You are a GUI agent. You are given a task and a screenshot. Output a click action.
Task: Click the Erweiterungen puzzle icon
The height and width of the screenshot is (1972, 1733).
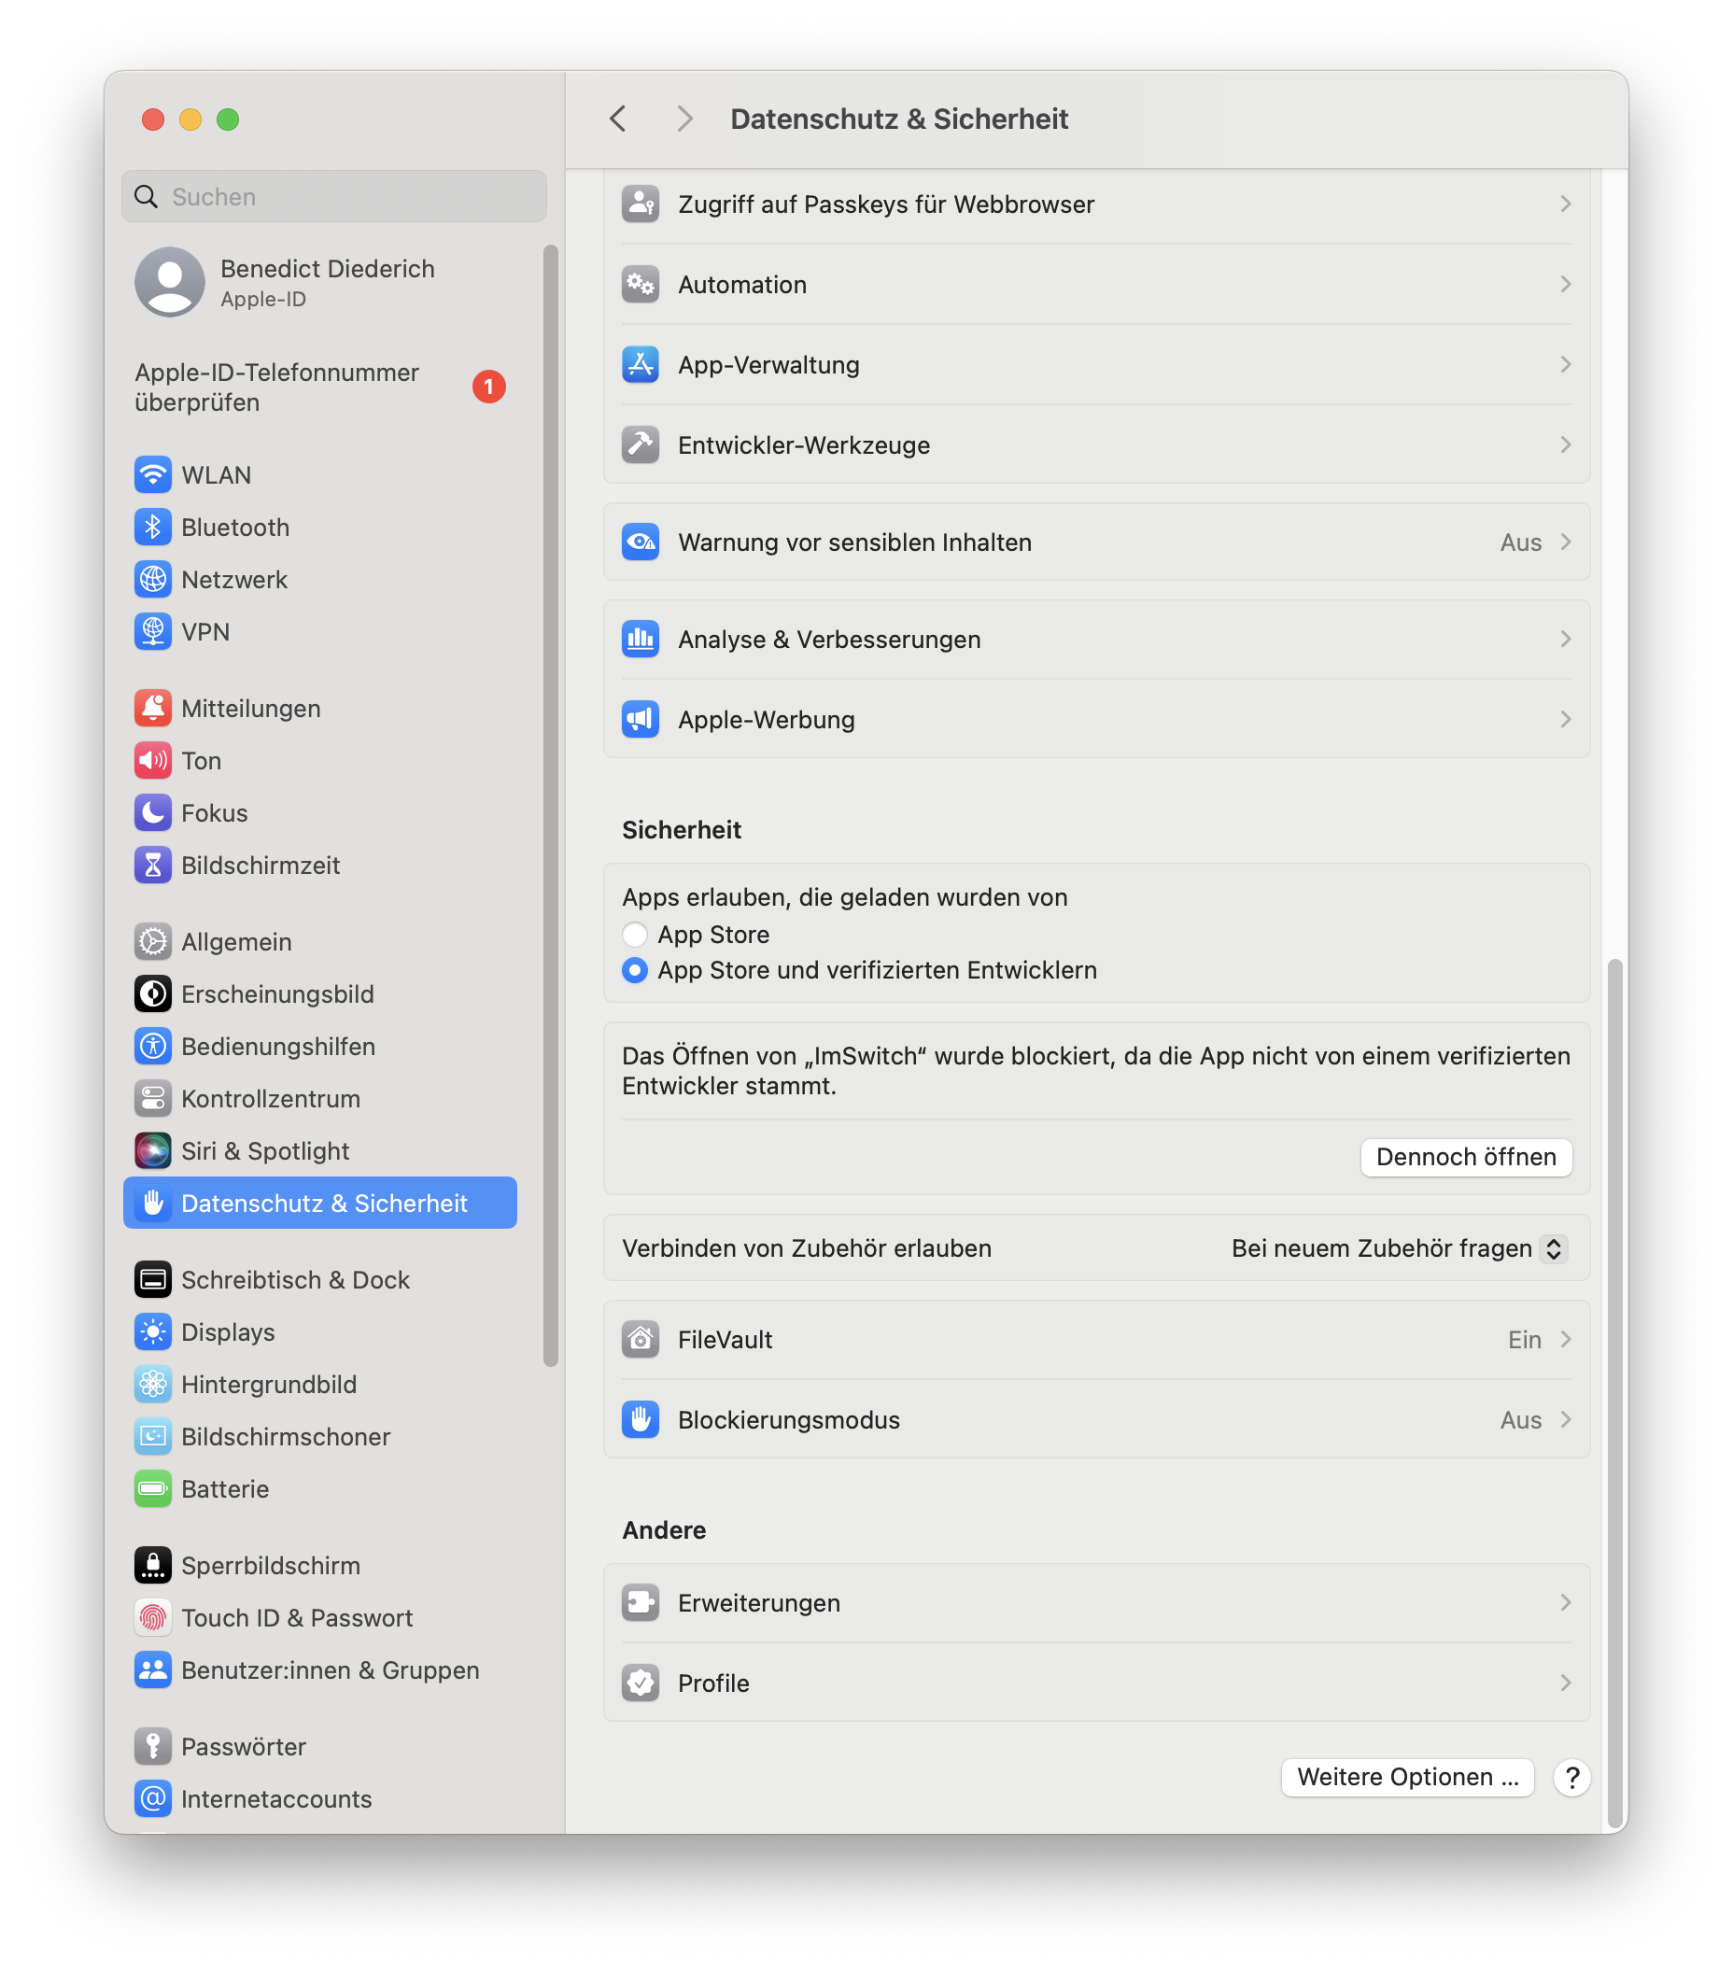coord(641,1603)
